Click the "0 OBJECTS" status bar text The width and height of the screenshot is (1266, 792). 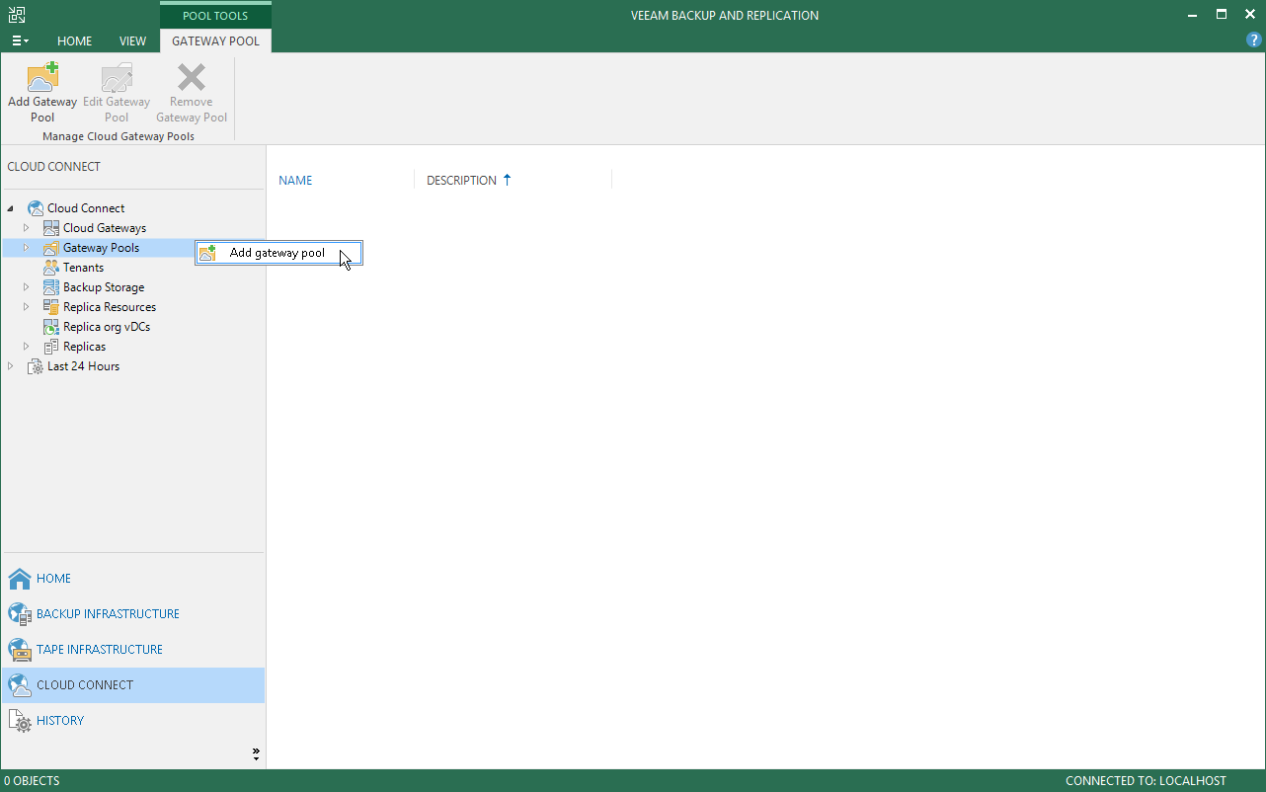point(32,781)
